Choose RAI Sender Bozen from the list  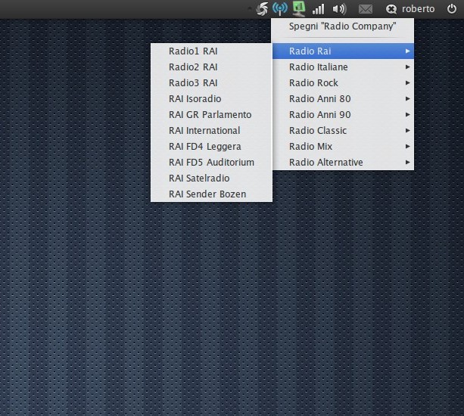coord(211,194)
